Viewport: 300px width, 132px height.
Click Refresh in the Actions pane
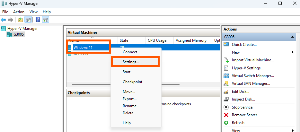(x=238, y=123)
